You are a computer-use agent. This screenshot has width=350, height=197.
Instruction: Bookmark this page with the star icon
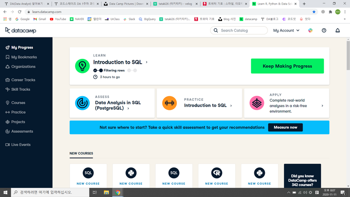tap(314, 12)
